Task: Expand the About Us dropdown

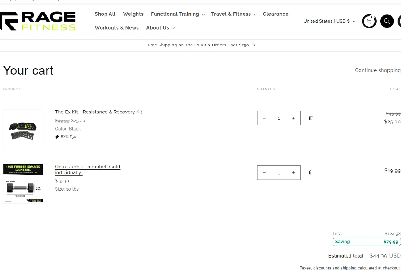Action: [160, 28]
